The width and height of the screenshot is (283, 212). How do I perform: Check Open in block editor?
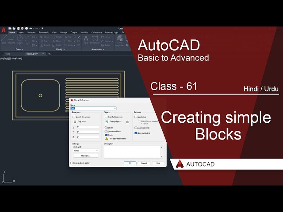point(72,163)
